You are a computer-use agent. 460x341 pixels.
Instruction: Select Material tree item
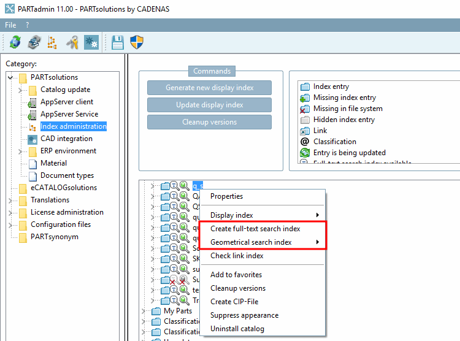(54, 163)
